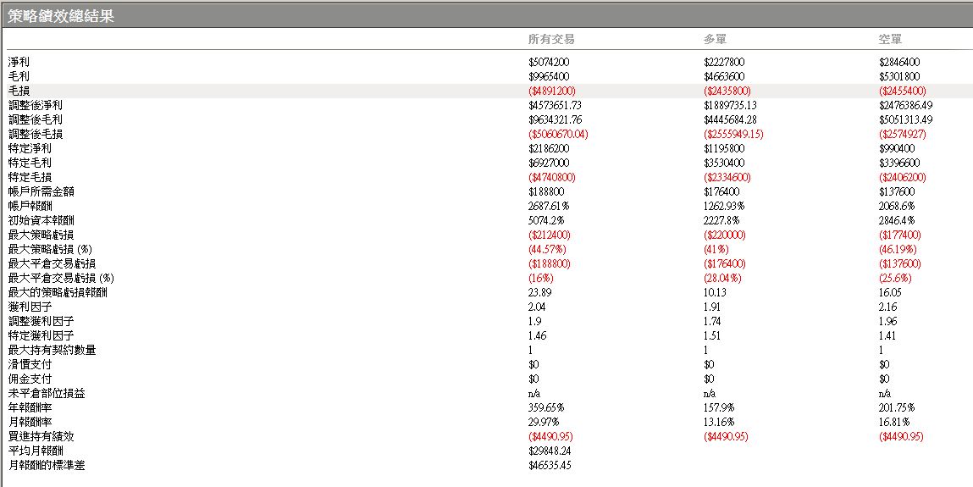Click all-trades profit factor 2.04

coord(537,307)
